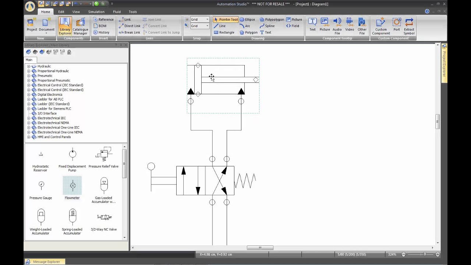Pick the Pressure Relief Valve component
This screenshot has height=265, width=471.
(103, 158)
